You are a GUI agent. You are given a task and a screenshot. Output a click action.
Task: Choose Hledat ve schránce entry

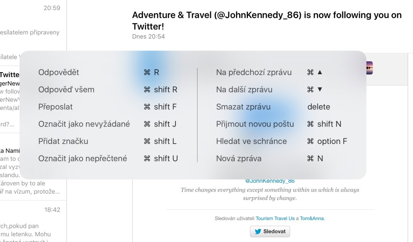click(251, 141)
